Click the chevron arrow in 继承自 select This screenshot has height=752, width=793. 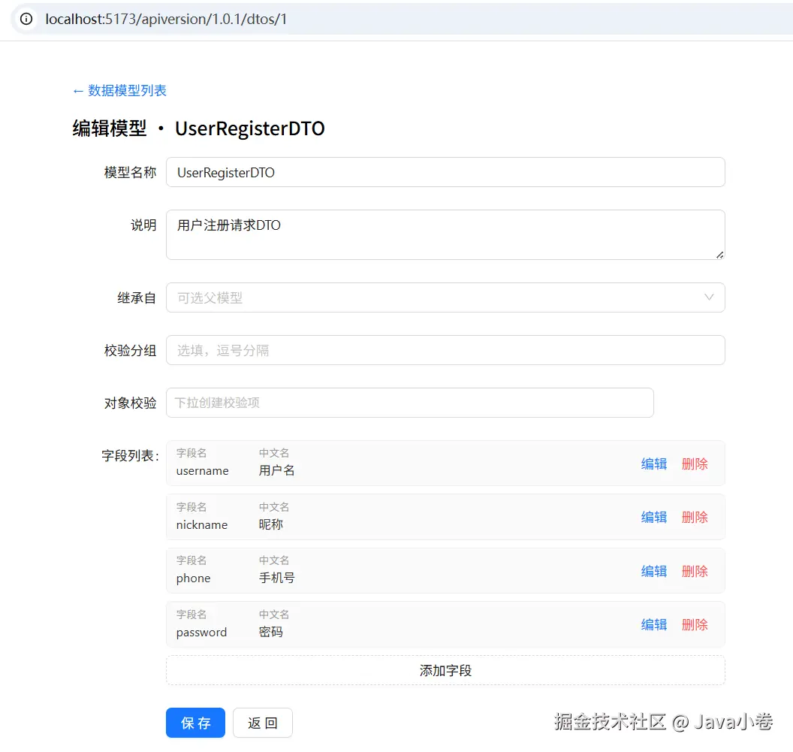(709, 297)
